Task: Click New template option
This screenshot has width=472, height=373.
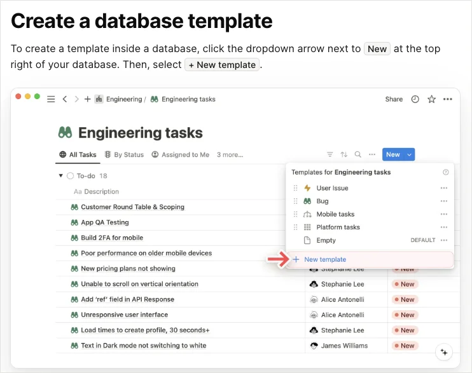Action: coord(370,259)
